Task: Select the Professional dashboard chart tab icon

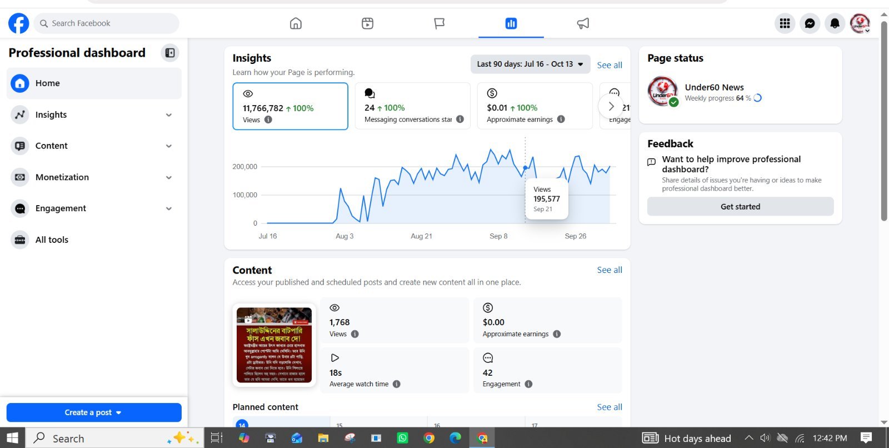Action: pos(511,23)
